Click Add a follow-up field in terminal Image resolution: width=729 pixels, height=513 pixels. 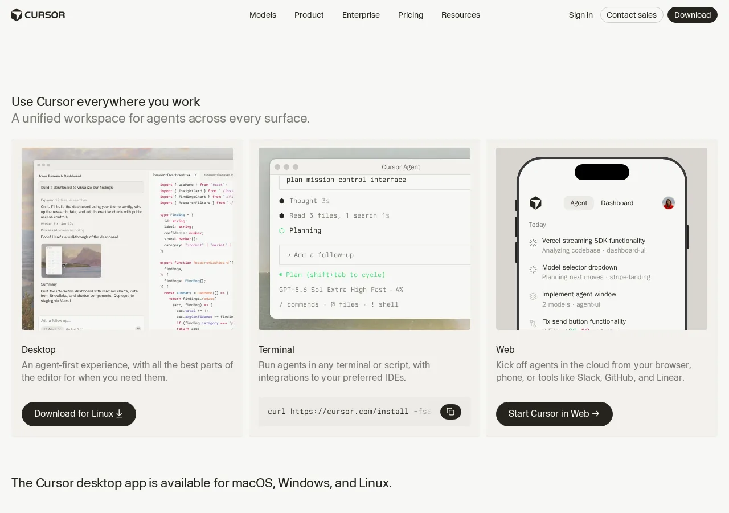click(375, 255)
